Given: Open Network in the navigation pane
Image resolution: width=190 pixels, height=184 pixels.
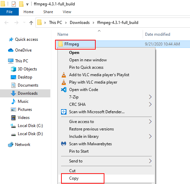Looking at the screenshot, I should click(23, 145).
